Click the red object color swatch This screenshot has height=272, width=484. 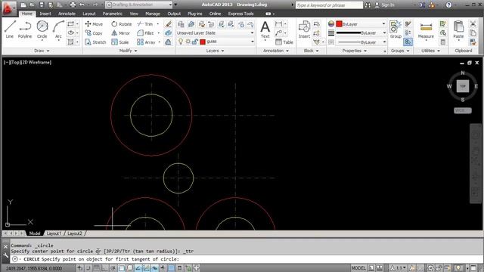click(340, 23)
